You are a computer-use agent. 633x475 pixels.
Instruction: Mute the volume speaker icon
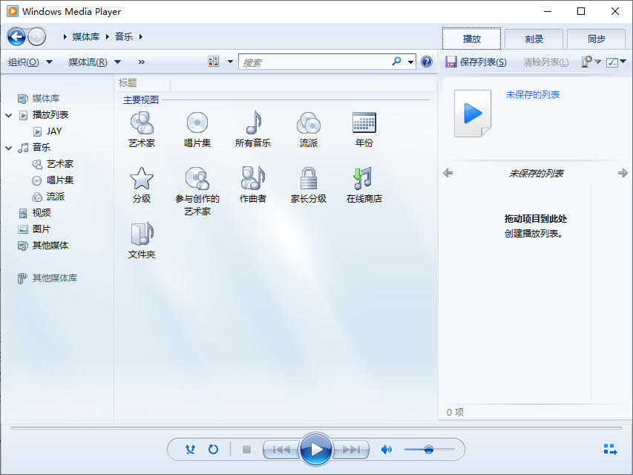pos(387,449)
